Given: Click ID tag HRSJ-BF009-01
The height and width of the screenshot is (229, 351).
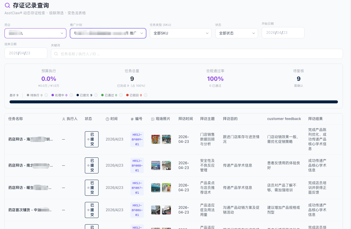Looking at the screenshot, I should click(137, 139).
